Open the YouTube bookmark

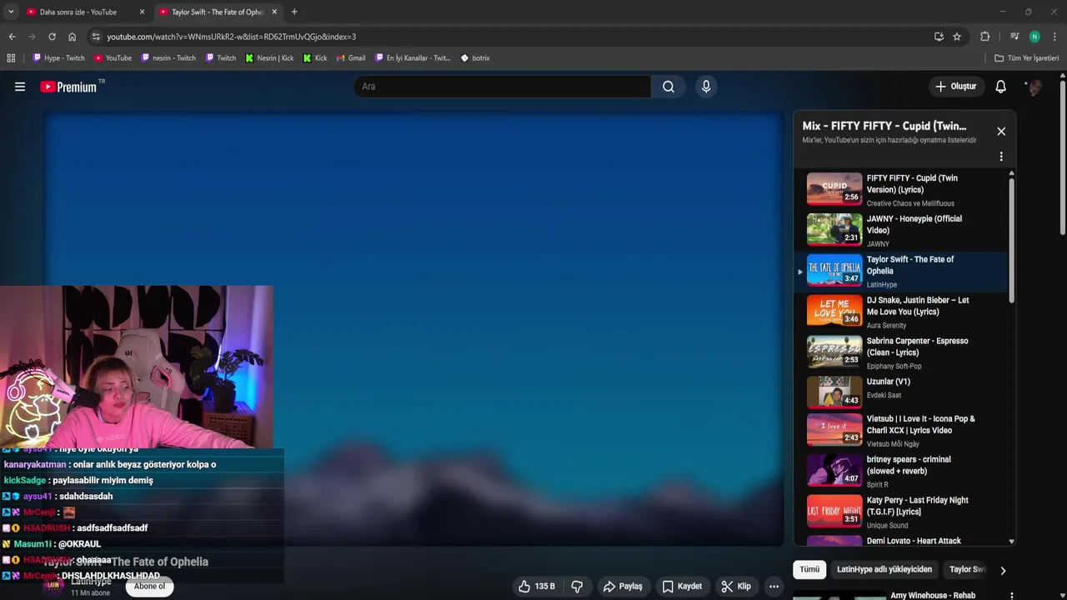(113, 58)
